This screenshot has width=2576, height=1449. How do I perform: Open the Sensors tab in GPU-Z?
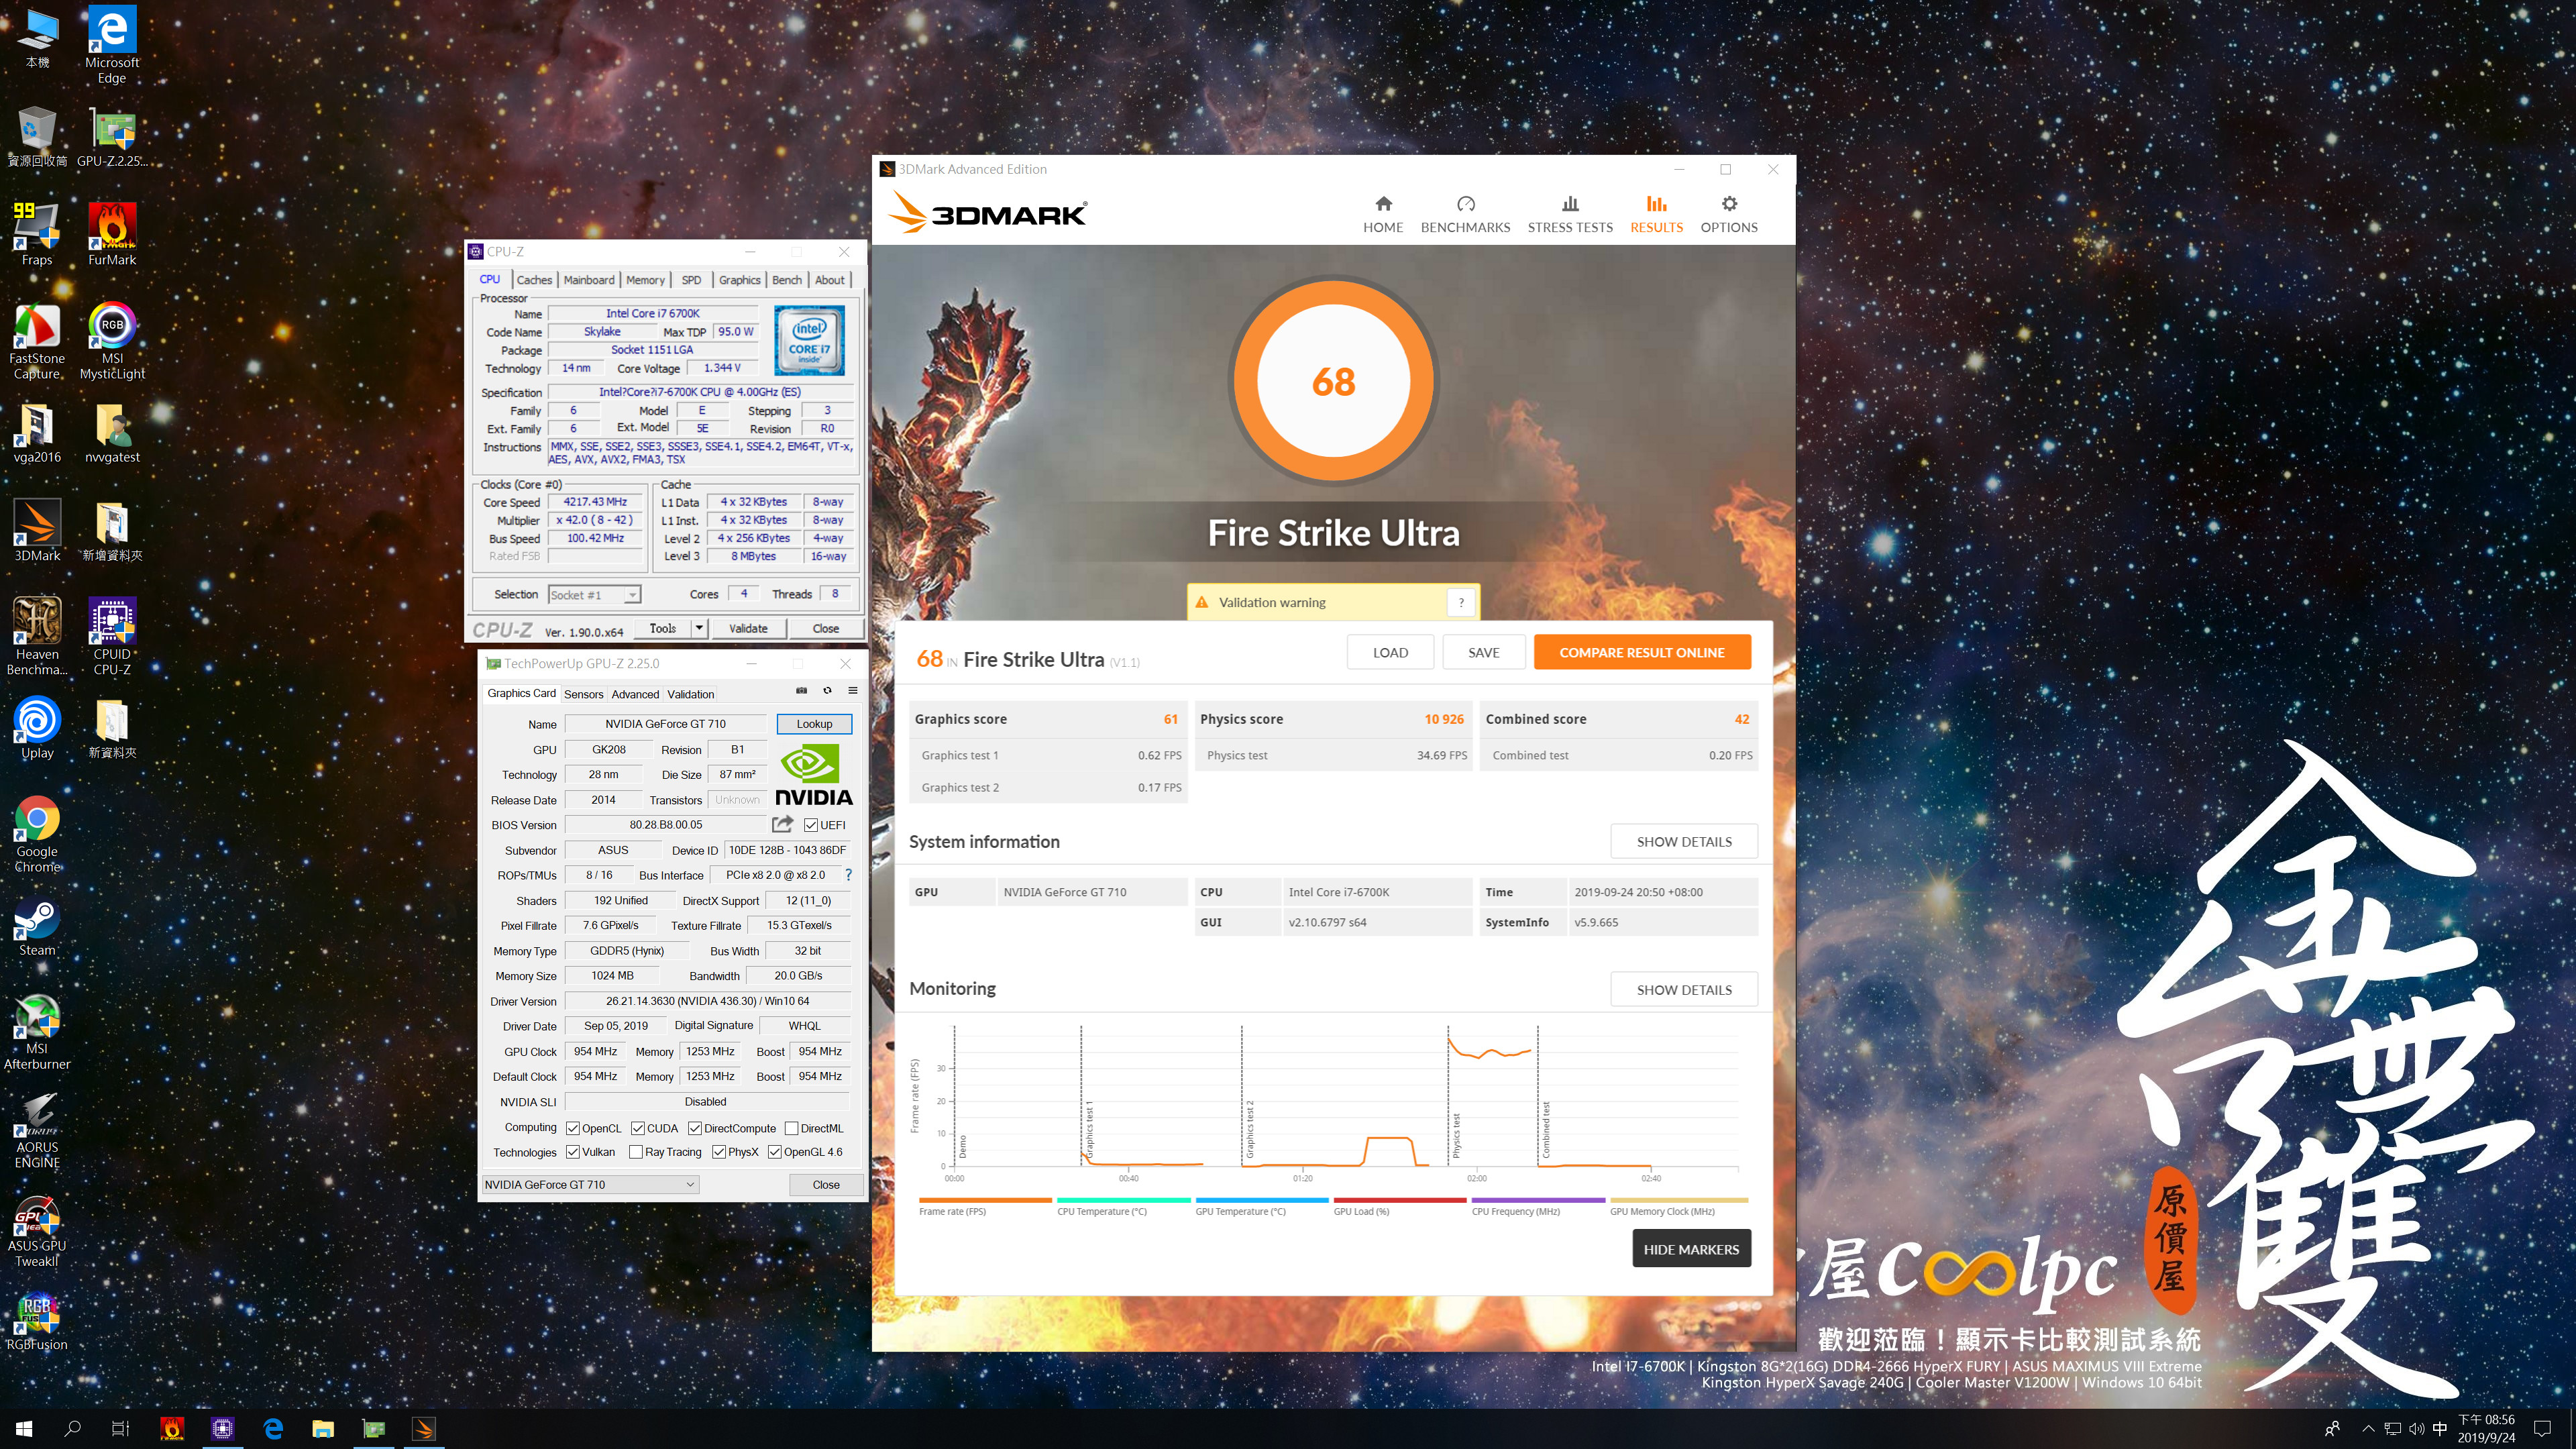tap(583, 694)
